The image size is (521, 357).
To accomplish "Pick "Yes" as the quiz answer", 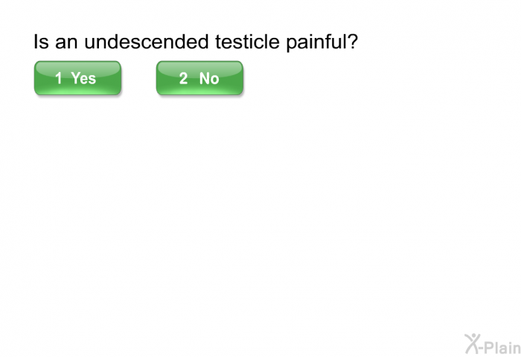I will point(77,78).
